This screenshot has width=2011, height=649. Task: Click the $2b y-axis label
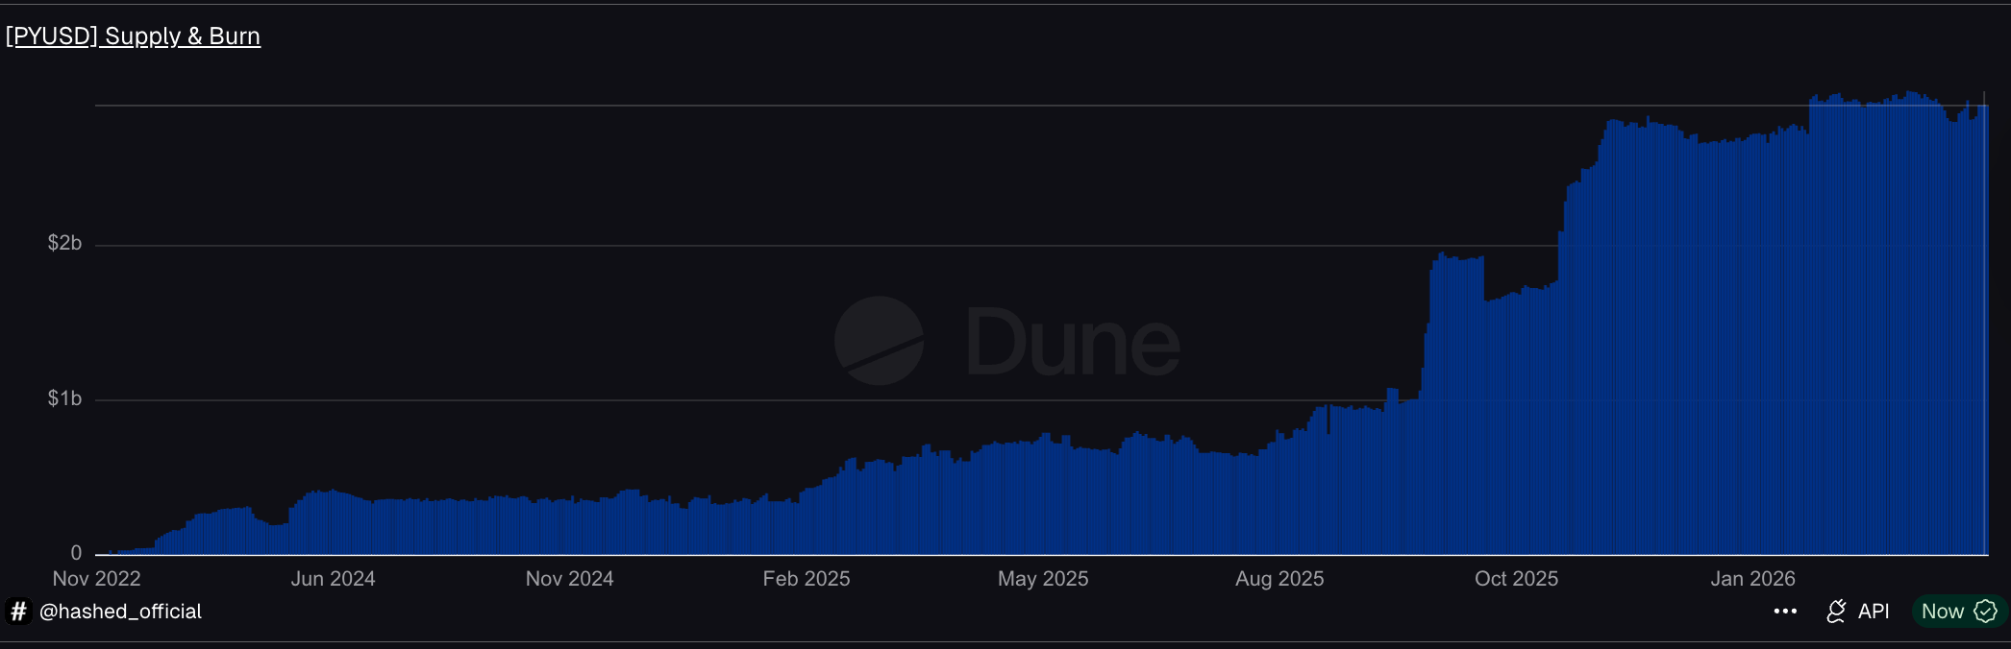(64, 244)
